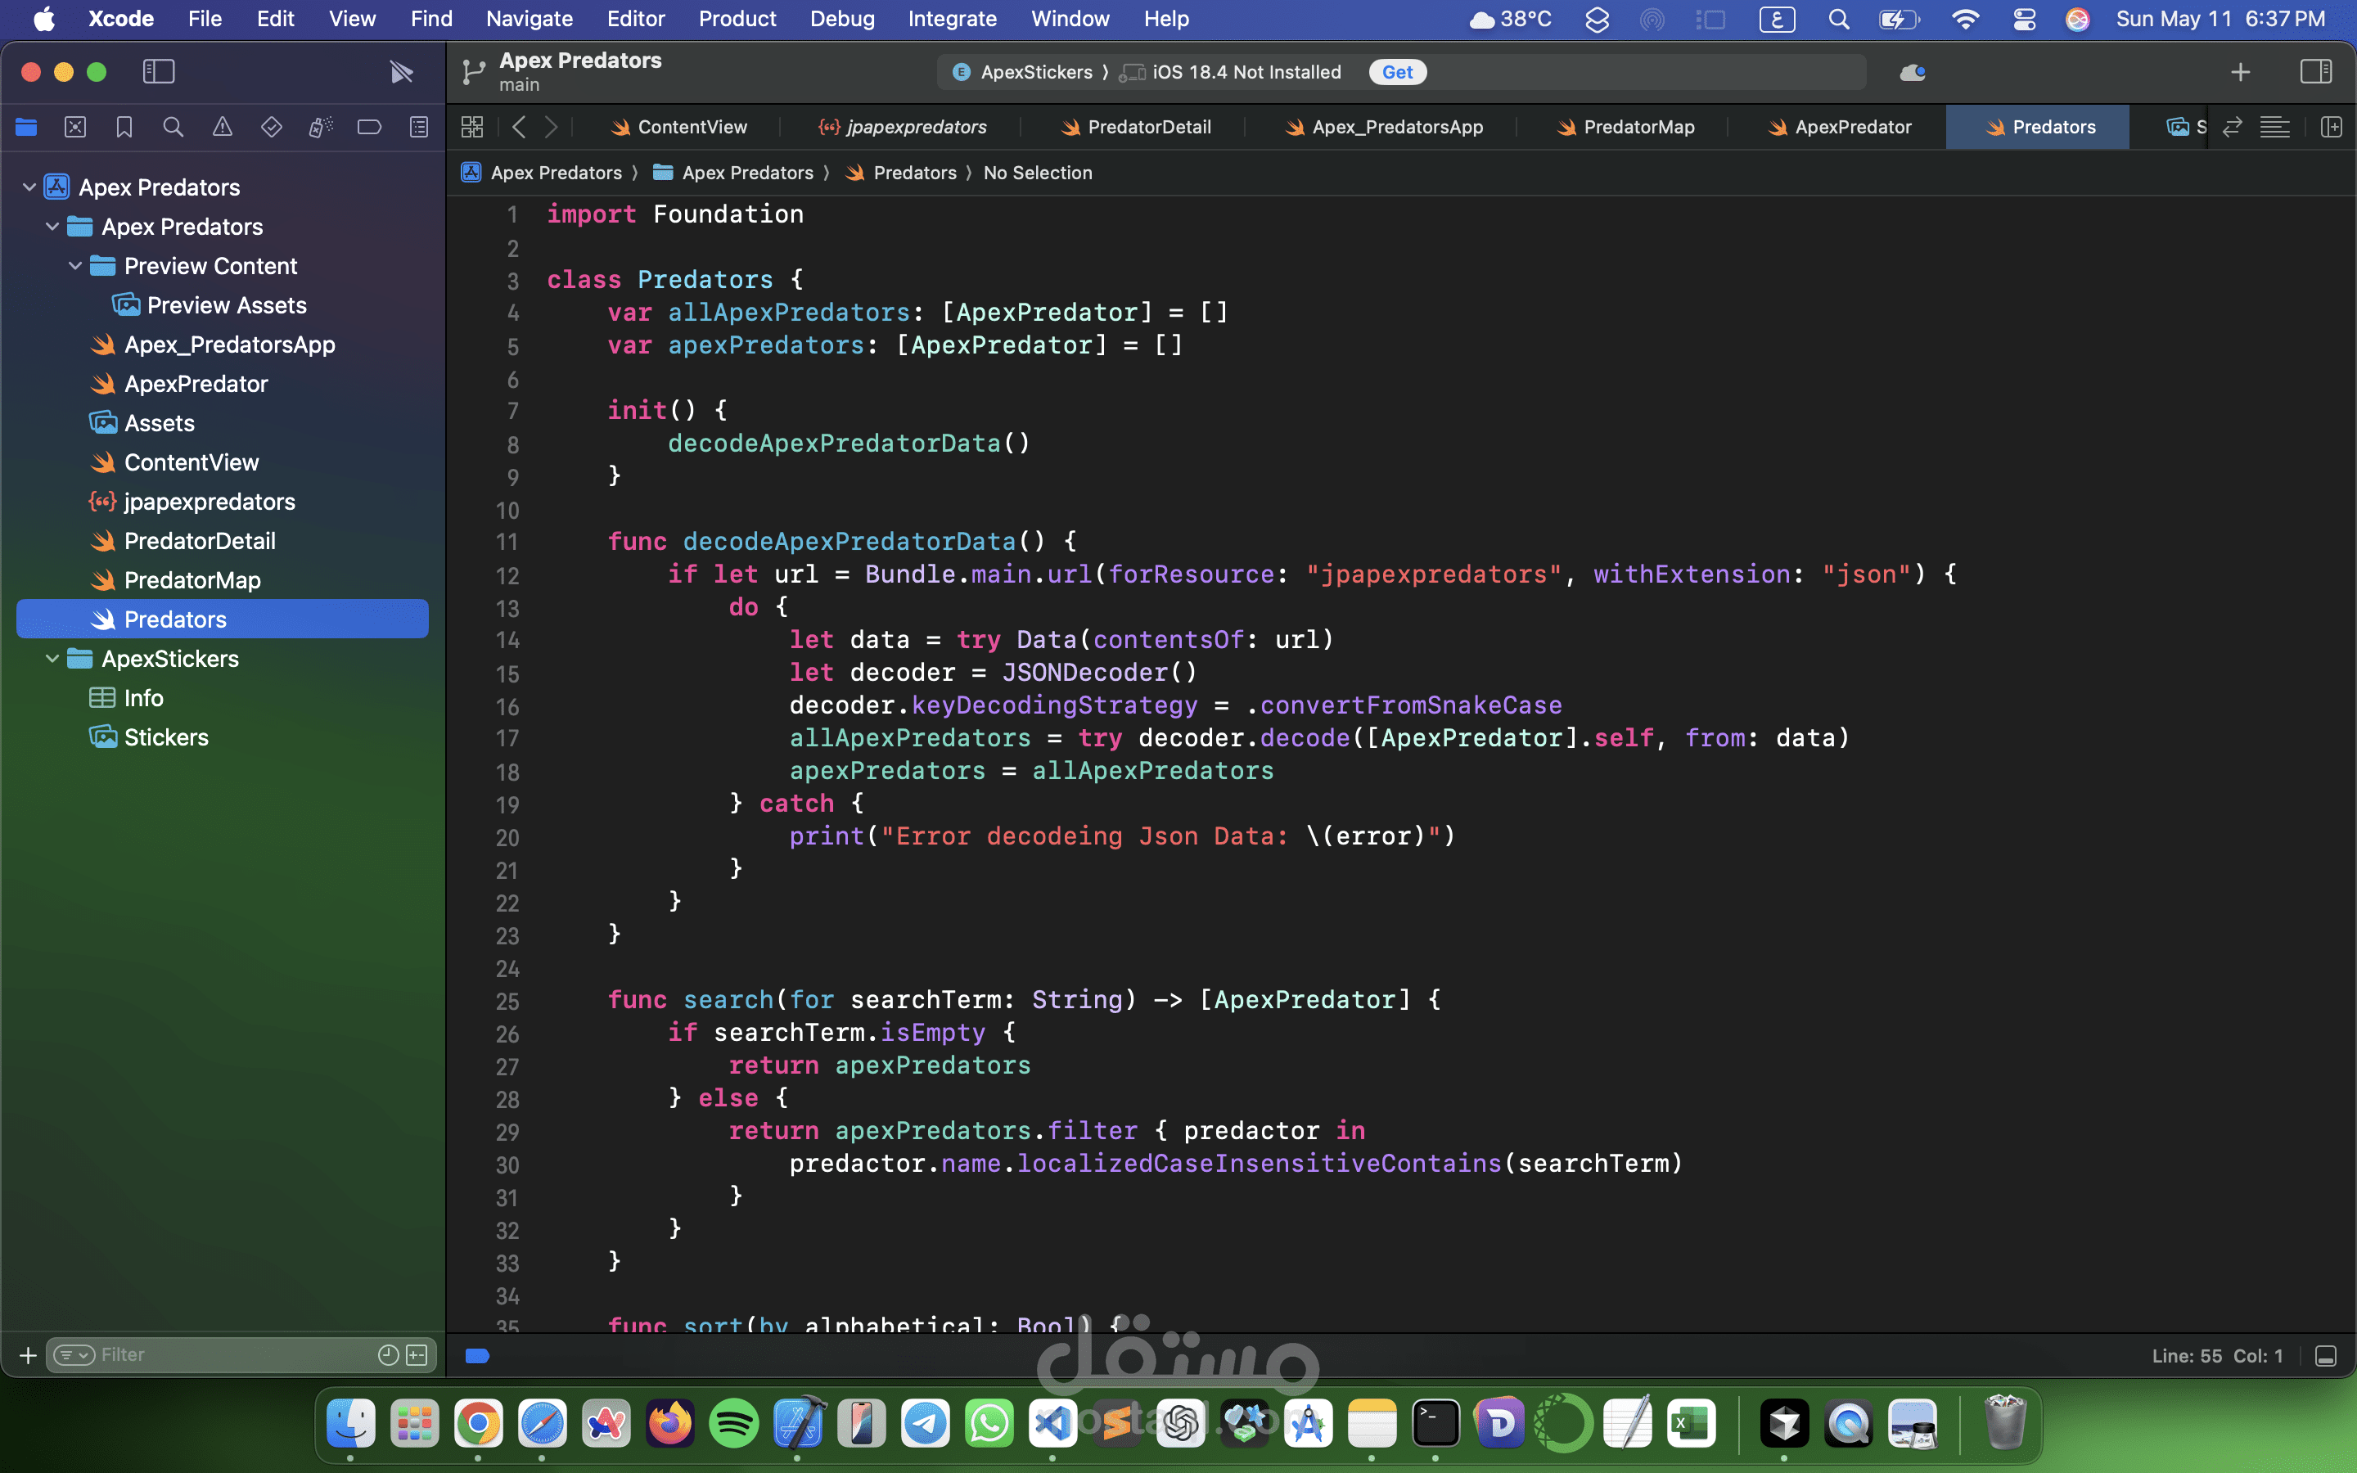
Task: Go forward with the editor forward arrow
Action: point(552,127)
